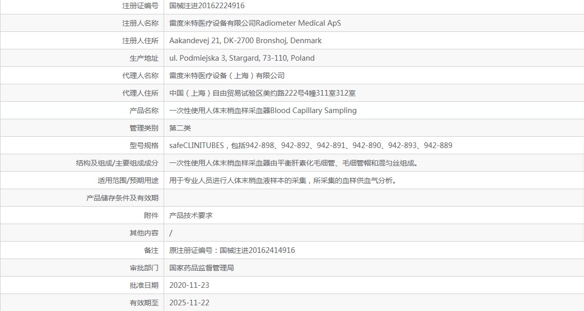This screenshot has height=311, width=584.
Task: Select the Aakandevej 21 Denmark address
Action: coord(245,41)
